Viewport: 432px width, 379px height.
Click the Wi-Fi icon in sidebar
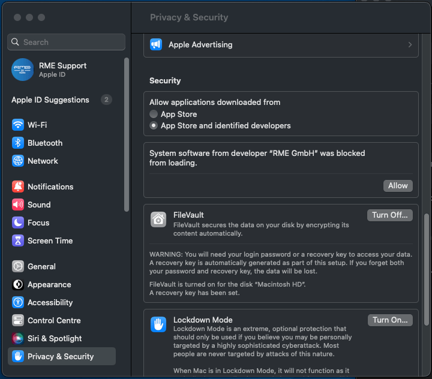click(18, 125)
